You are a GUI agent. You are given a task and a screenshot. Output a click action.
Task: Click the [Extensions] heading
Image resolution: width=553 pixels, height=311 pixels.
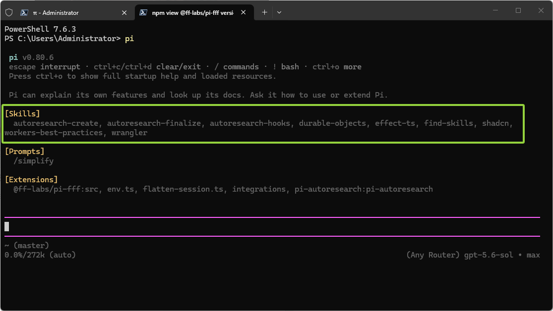pos(31,180)
